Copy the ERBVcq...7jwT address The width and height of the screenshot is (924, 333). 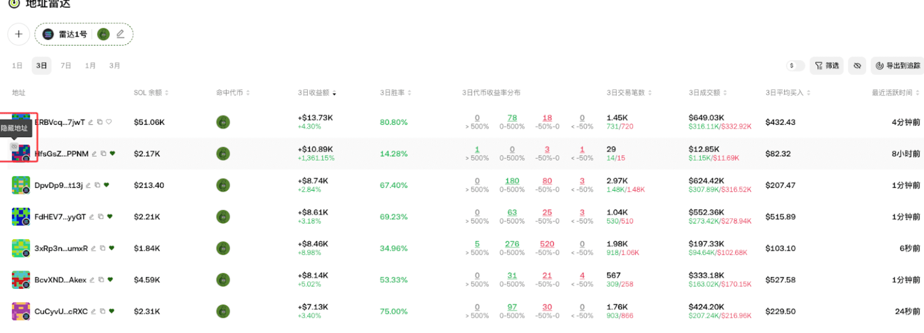pos(100,122)
